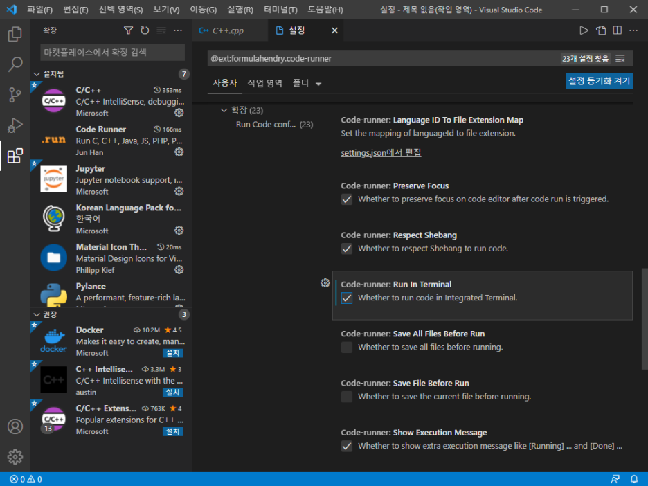Open the 선택 영역(S) menu
The width and height of the screenshot is (648, 486).
pyautogui.click(x=120, y=10)
